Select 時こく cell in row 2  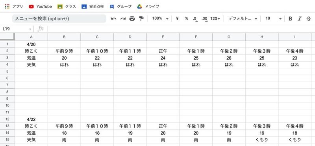coord(31,51)
